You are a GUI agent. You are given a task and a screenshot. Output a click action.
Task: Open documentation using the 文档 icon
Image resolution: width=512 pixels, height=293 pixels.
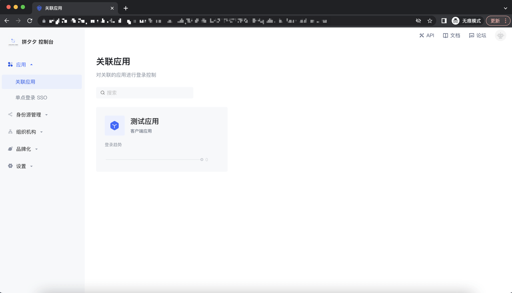(445, 35)
